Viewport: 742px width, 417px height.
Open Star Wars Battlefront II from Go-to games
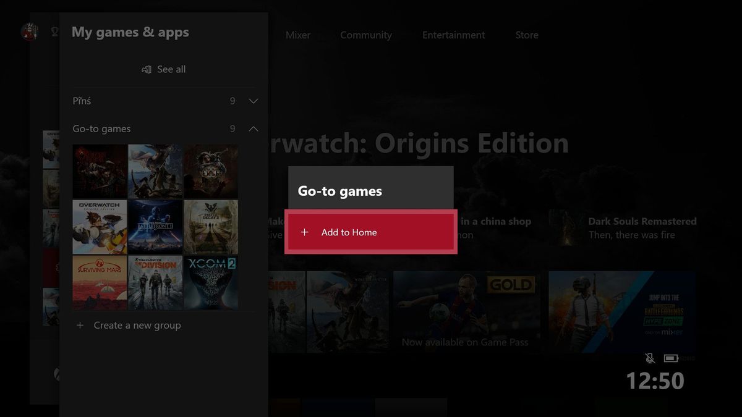click(155, 227)
